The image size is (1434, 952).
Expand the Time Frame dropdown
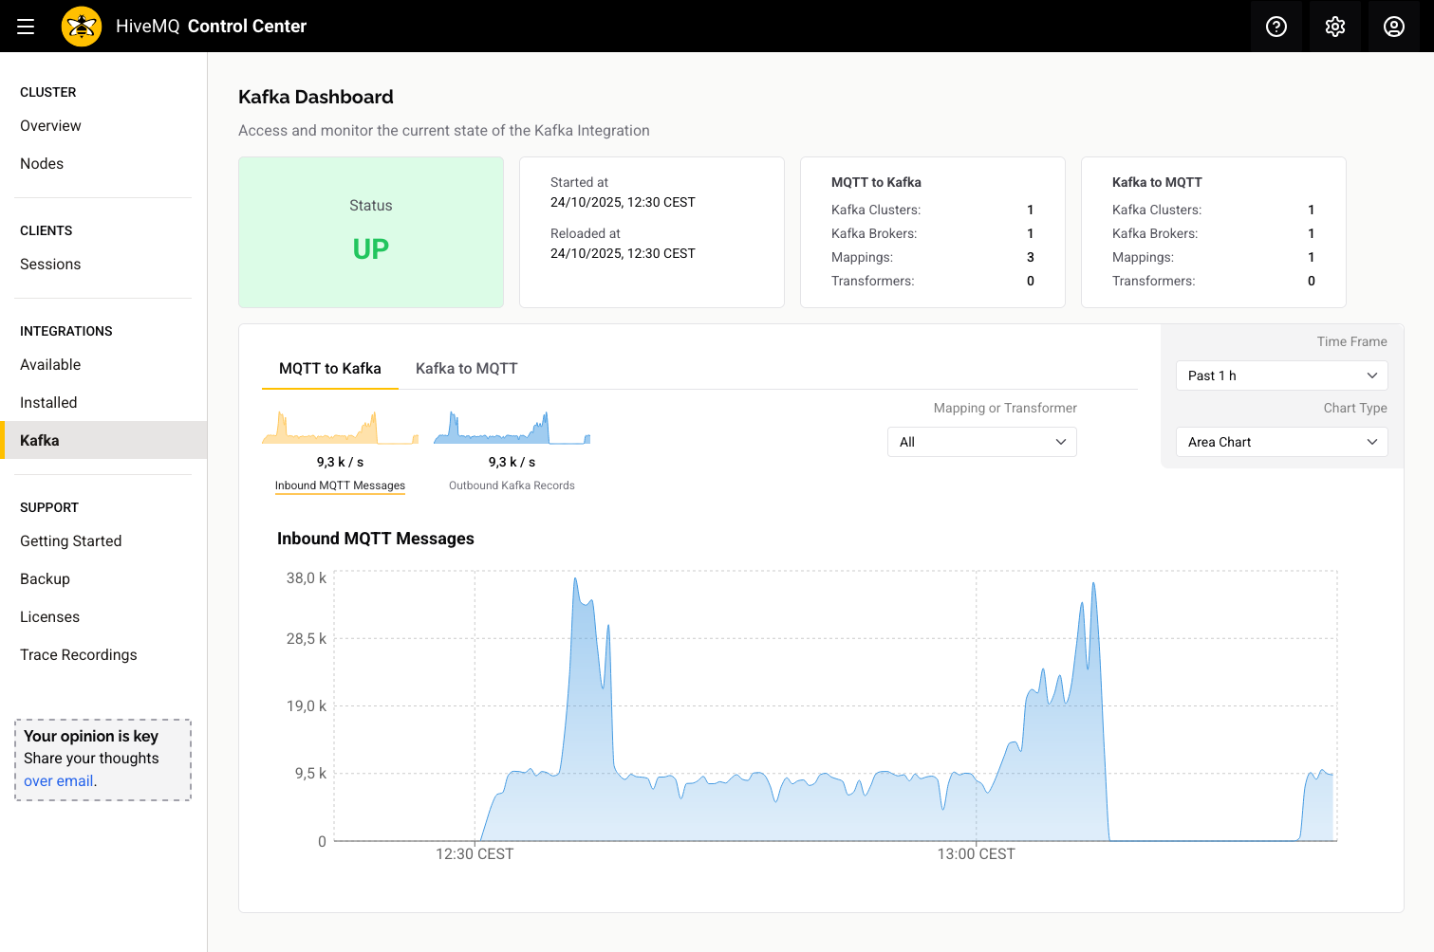point(1281,375)
